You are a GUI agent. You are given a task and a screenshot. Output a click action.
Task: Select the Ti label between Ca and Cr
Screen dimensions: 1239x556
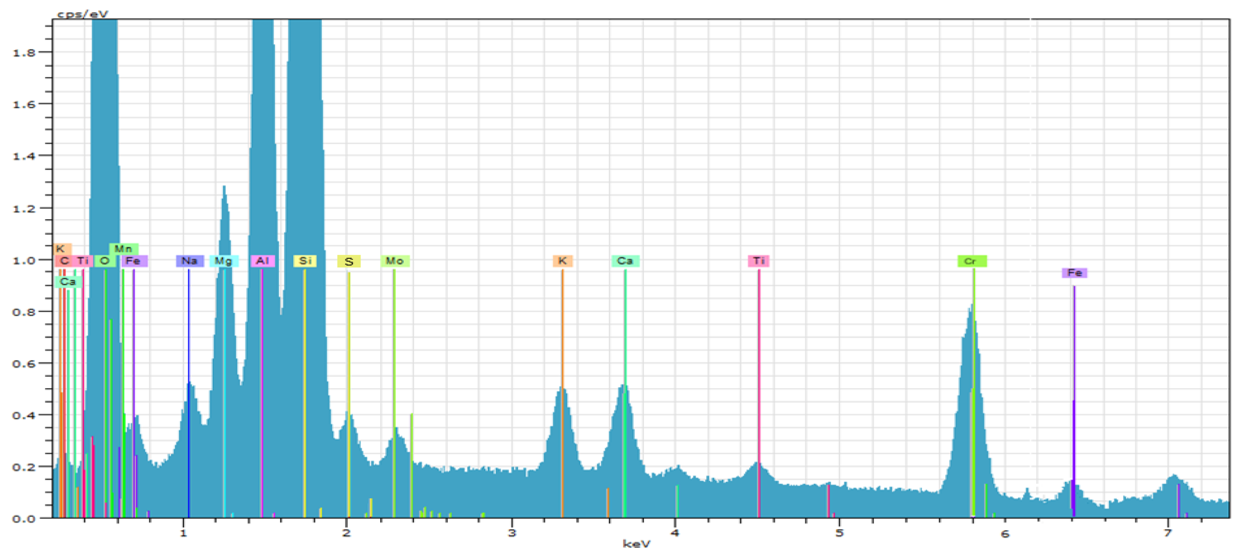point(758,261)
